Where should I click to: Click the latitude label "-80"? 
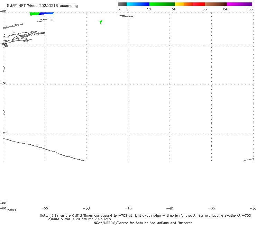[3, 203]
